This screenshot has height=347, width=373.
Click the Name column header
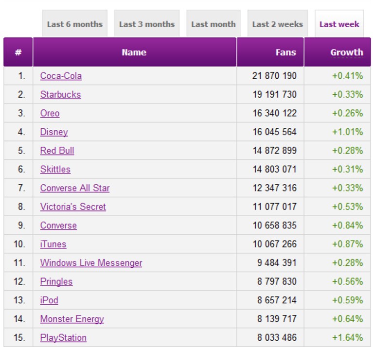[x=134, y=52]
